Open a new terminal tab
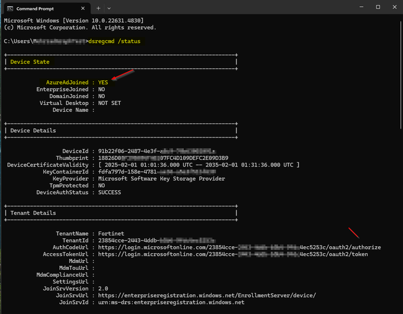Screen dimensions: 403x314 tap(98, 7)
